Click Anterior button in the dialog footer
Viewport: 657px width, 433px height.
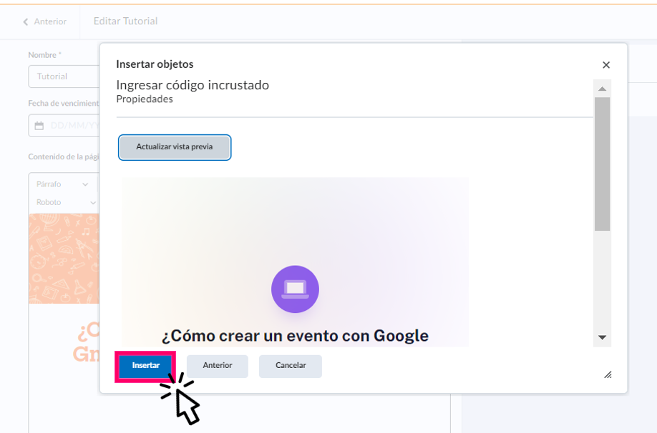pos(218,366)
